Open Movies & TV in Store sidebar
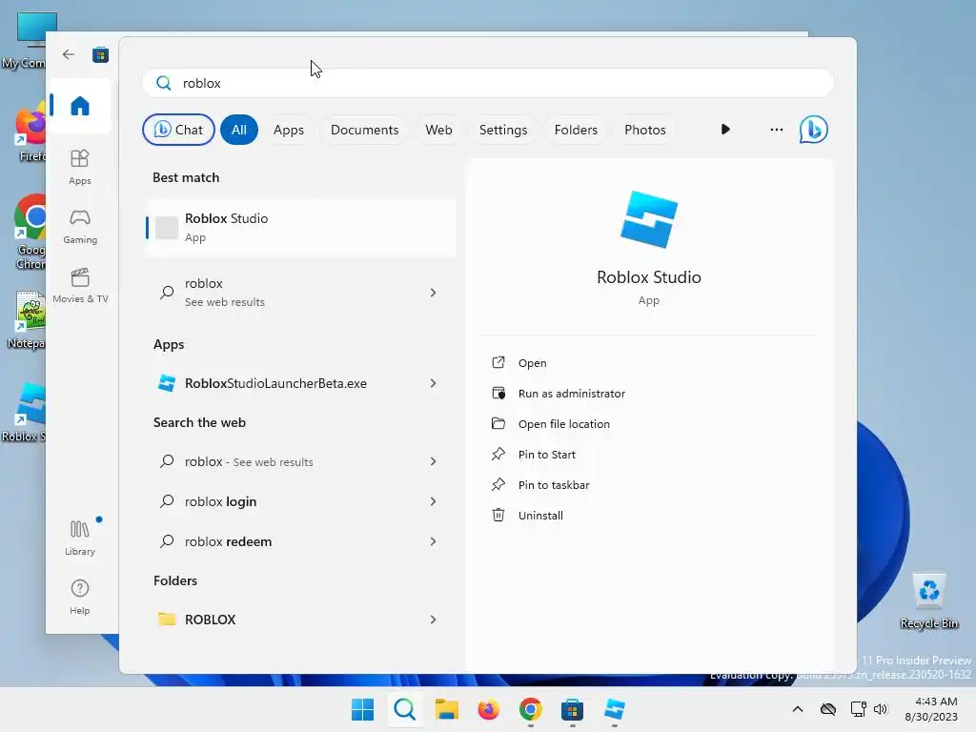 click(x=80, y=285)
